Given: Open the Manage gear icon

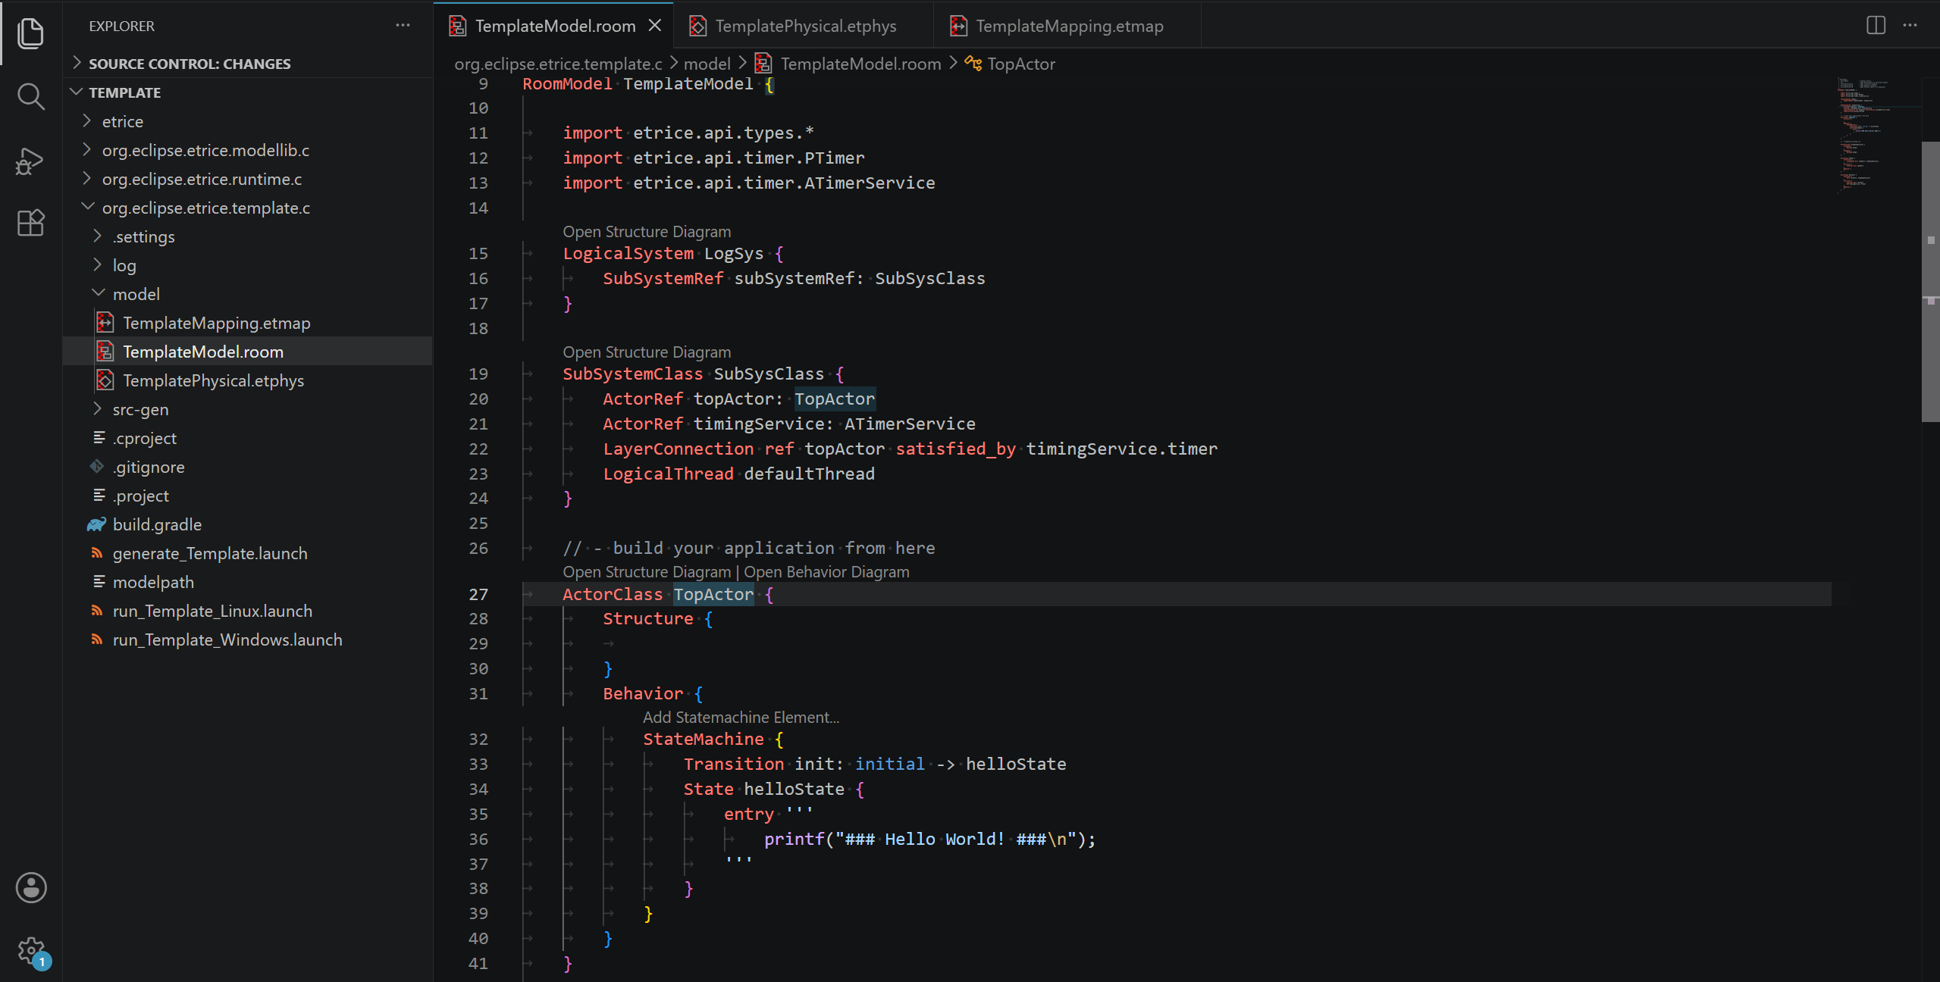Looking at the screenshot, I should [30, 950].
